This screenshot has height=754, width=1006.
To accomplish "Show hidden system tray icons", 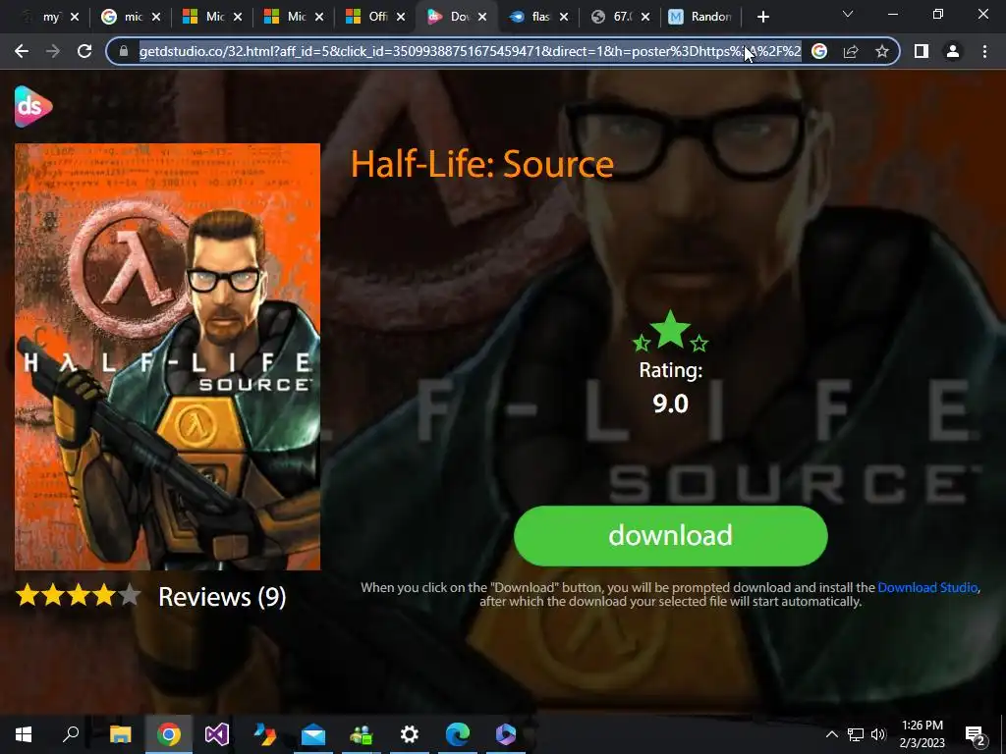I will 831,734.
